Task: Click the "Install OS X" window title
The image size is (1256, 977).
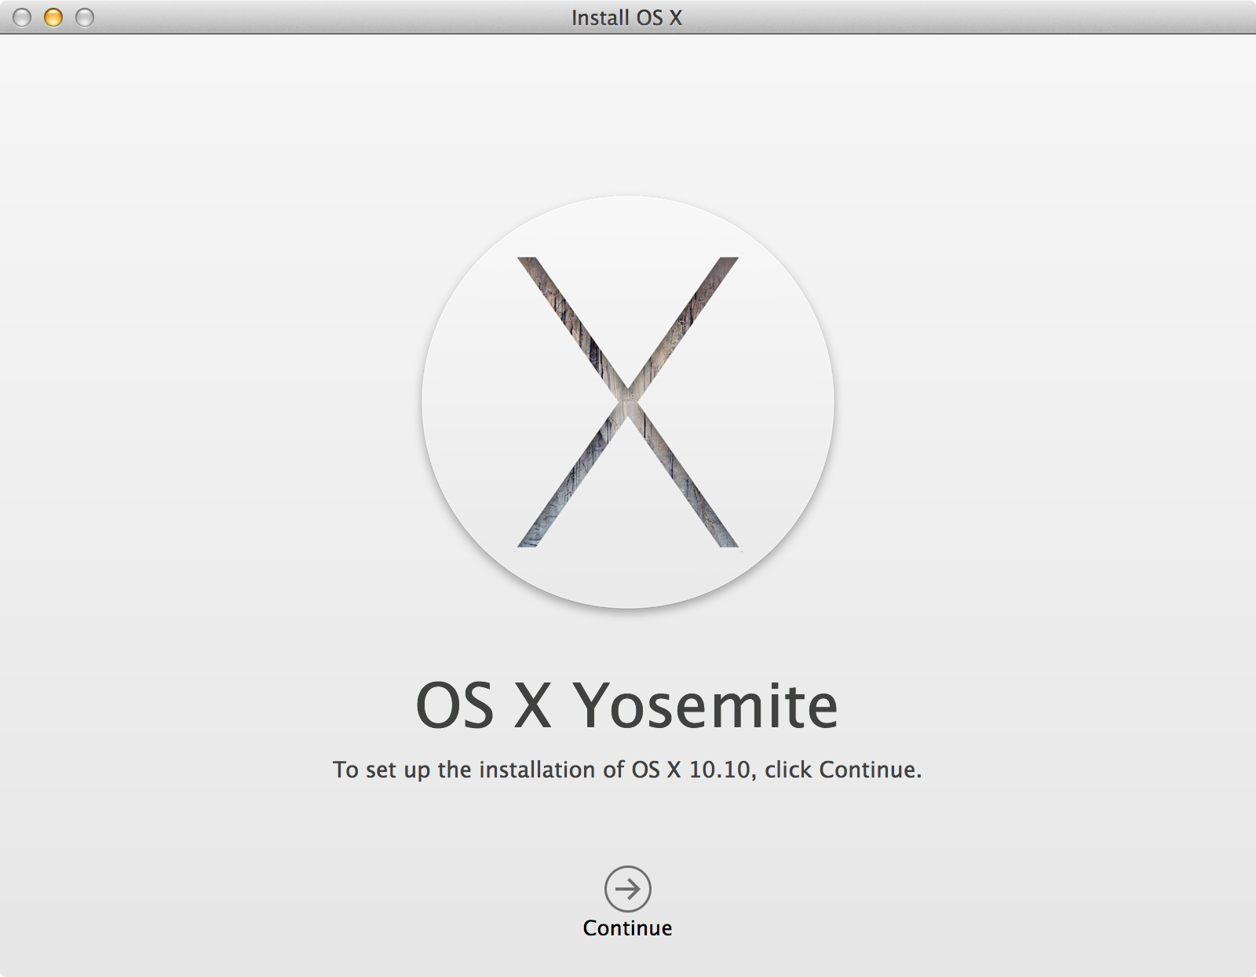Action: (x=626, y=17)
